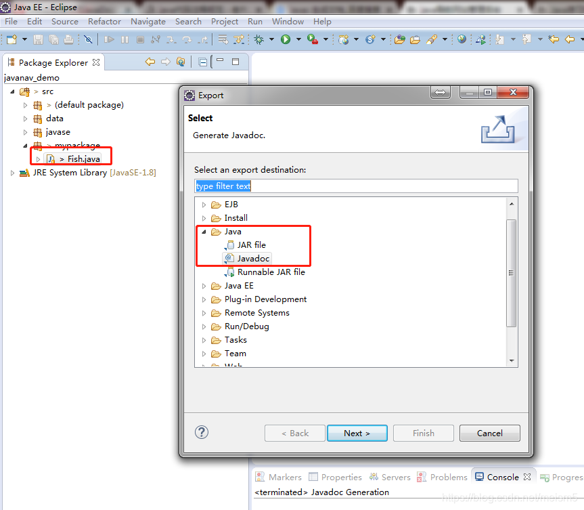Click the New Servlet icon

pos(370,39)
